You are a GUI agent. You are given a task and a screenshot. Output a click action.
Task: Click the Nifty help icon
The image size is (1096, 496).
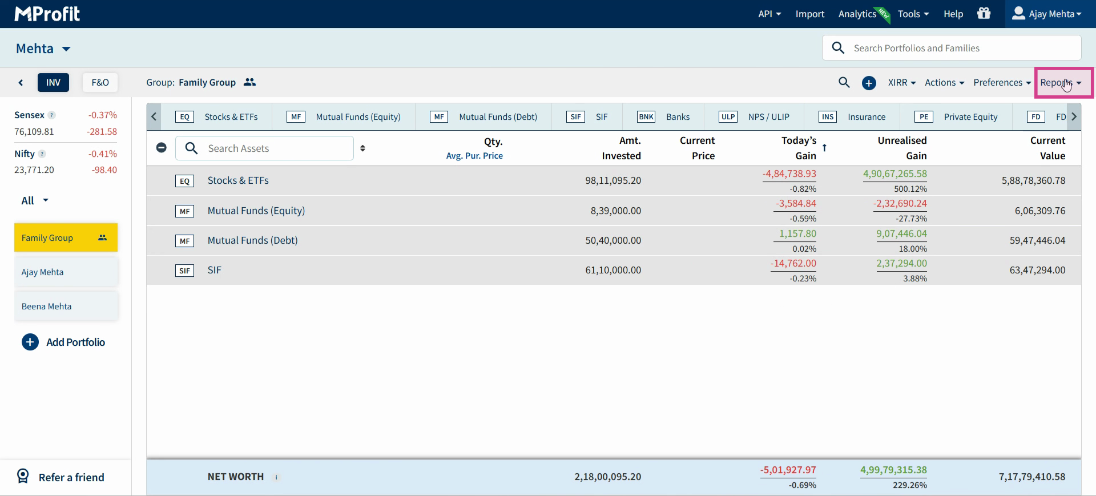[42, 154]
